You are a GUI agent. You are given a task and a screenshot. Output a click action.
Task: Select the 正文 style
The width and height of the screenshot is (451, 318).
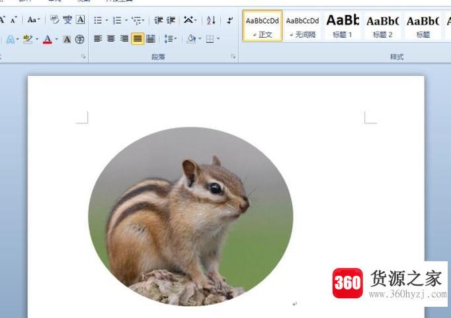[x=263, y=26]
